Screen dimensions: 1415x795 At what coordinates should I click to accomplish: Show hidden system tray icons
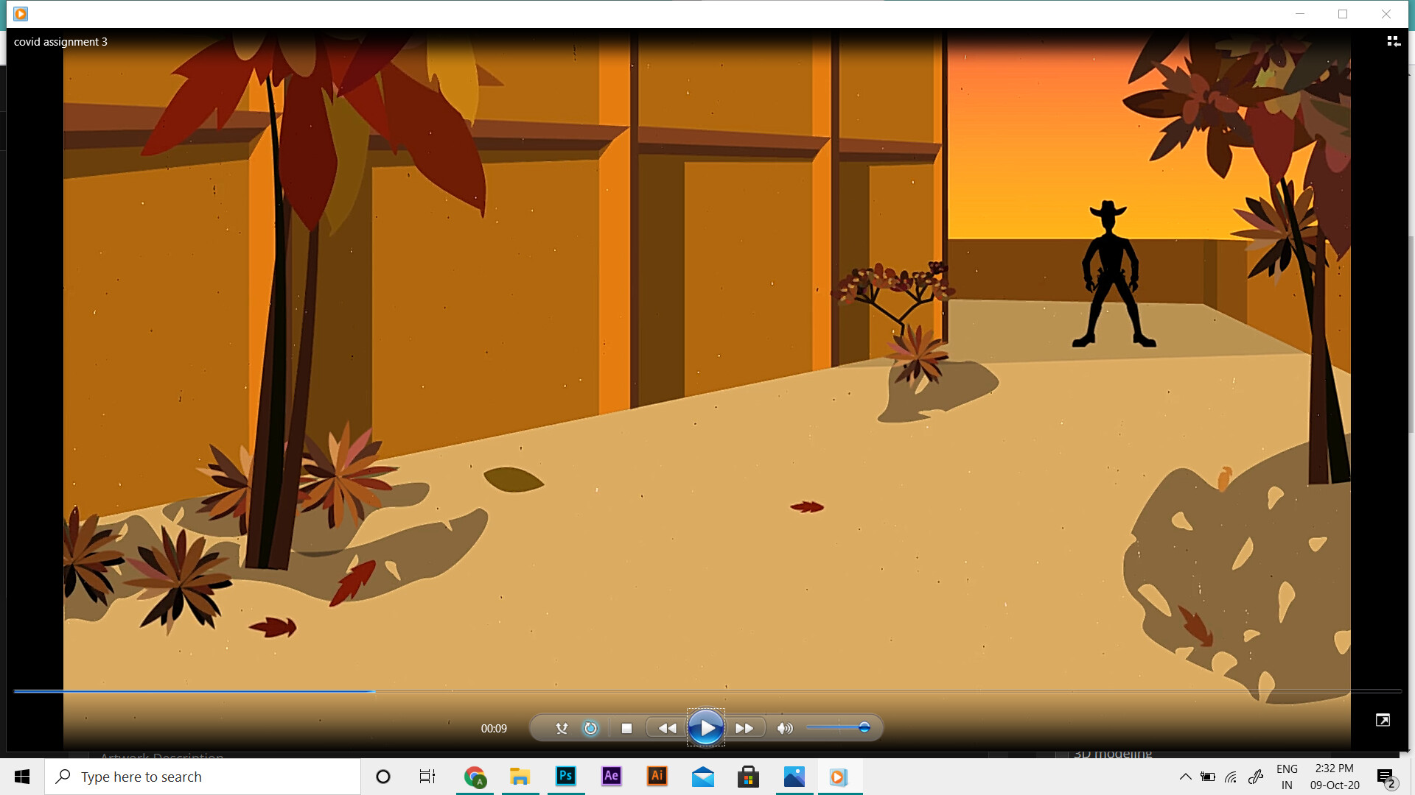point(1185,777)
